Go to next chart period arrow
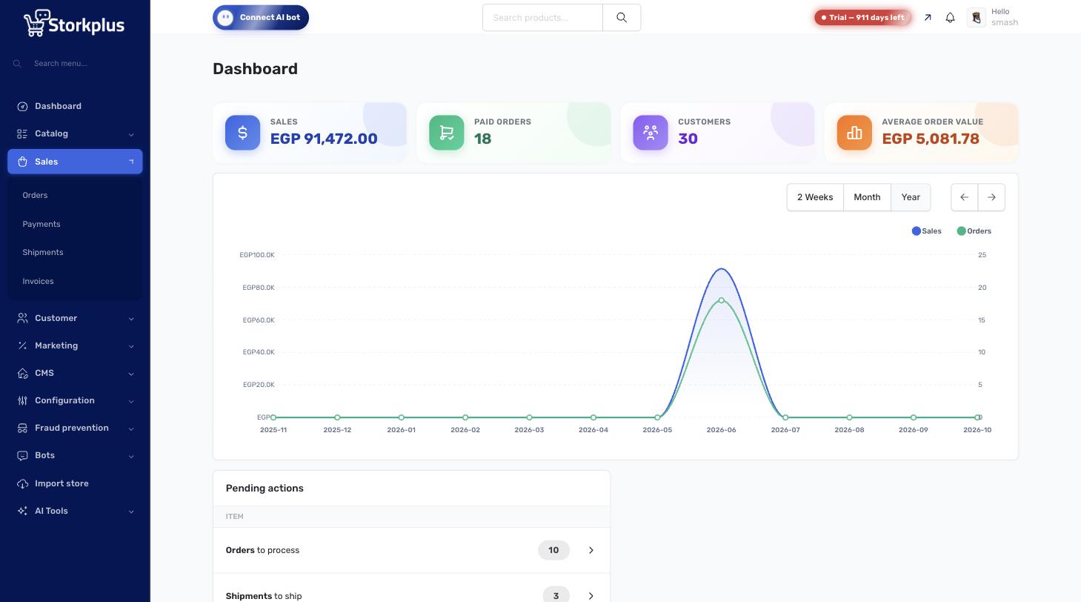The image size is (1081, 602). [x=991, y=197]
